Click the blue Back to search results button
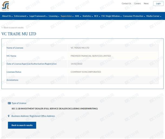 (x=22, y=125)
